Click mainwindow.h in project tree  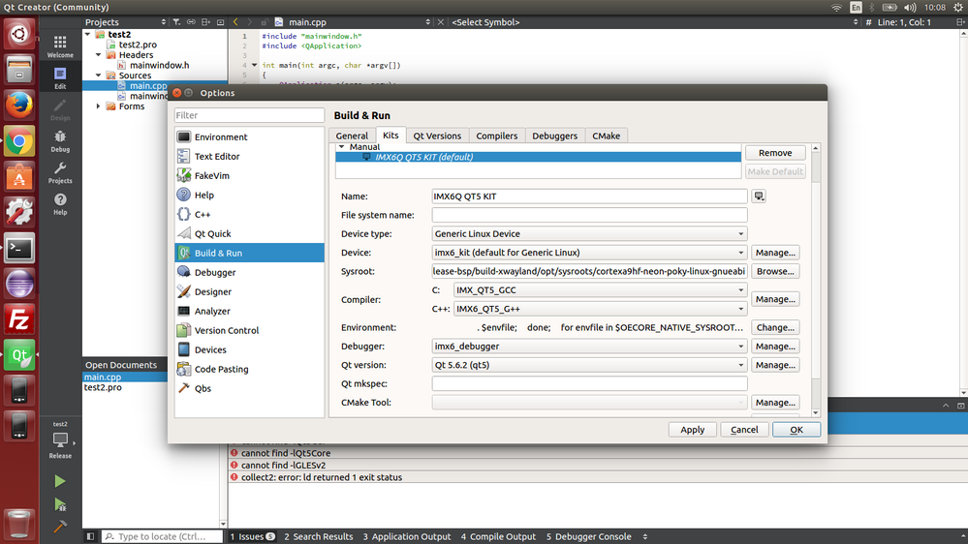click(159, 65)
